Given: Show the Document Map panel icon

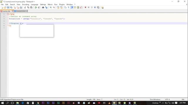Looking at the screenshot, I should pyautogui.click(x=78, y=7).
